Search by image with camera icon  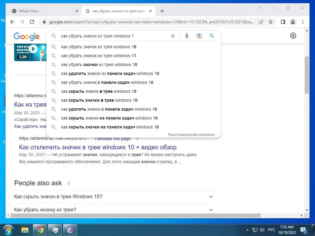coord(199,36)
